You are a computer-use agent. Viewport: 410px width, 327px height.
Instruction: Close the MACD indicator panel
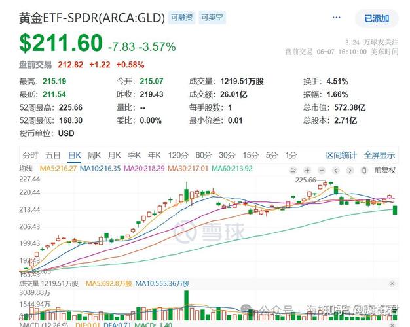click(x=392, y=325)
